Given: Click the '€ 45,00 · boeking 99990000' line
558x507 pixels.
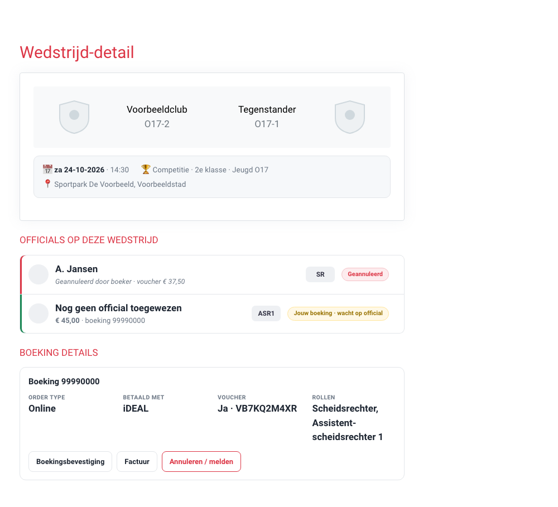Looking at the screenshot, I should pyautogui.click(x=100, y=321).
